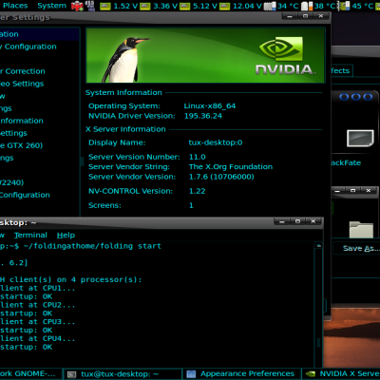The height and width of the screenshot is (380, 380).
Task: Open the 'nformation' entry above 'ettings' in sidebar
Action: coord(22,121)
